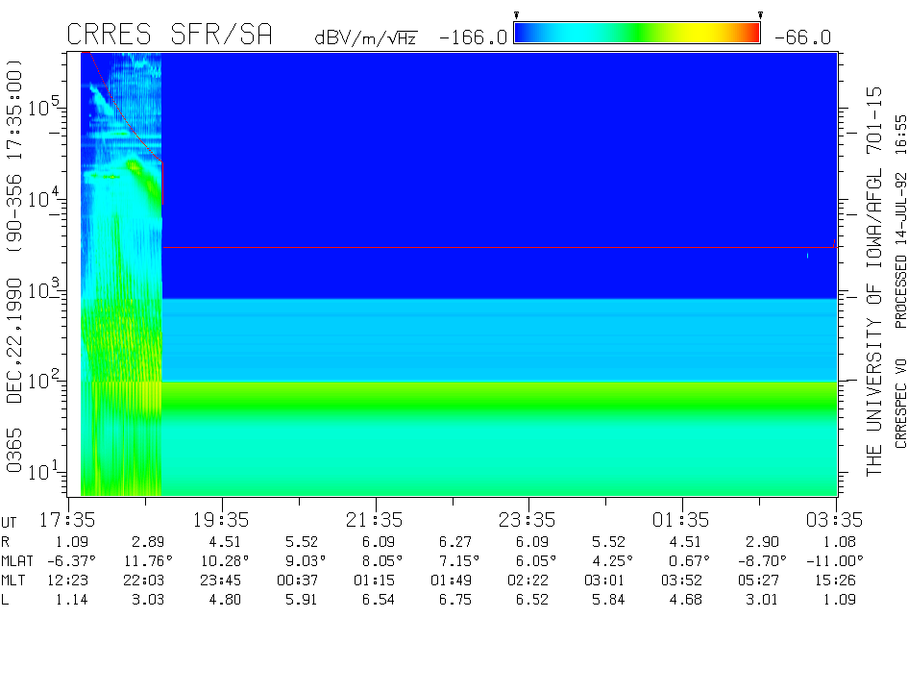
Task: Click the dBV/m/√Hz units label
Action: 365,37
